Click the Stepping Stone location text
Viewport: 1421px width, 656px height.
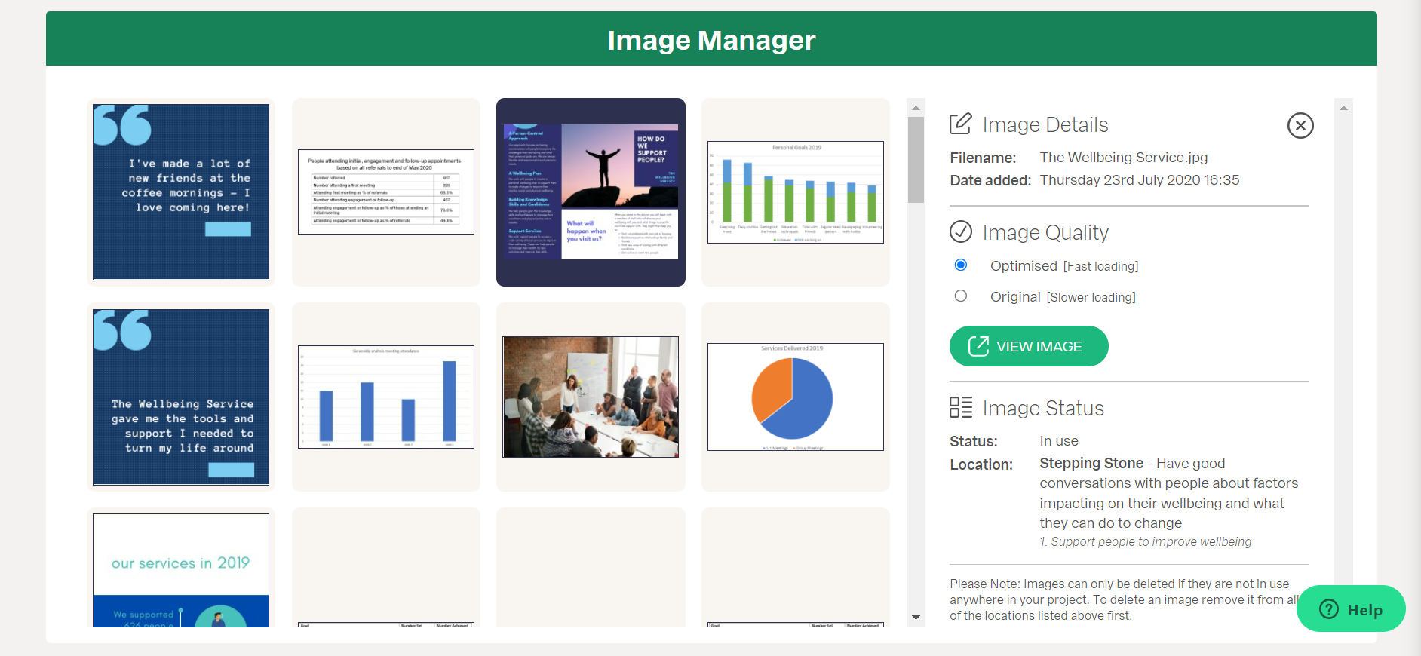pos(1091,463)
